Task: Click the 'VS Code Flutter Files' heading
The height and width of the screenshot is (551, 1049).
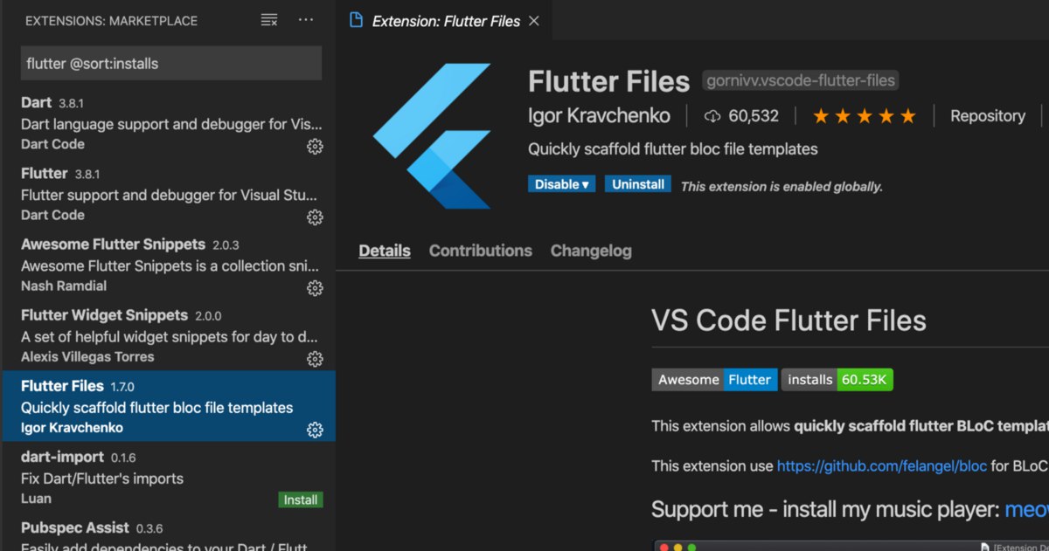Action: pos(788,320)
